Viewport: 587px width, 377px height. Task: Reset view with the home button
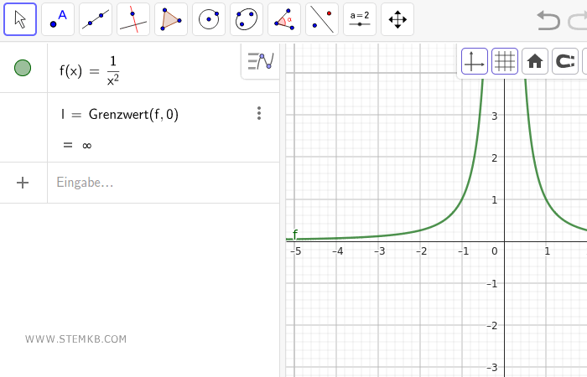click(x=534, y=61)
